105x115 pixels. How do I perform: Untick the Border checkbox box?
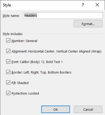click(8, 72)
